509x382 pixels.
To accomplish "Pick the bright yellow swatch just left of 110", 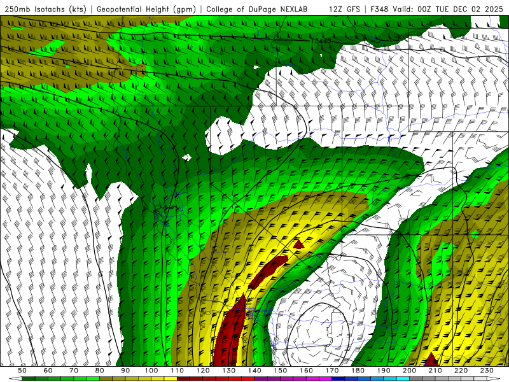I will [171, 378].
